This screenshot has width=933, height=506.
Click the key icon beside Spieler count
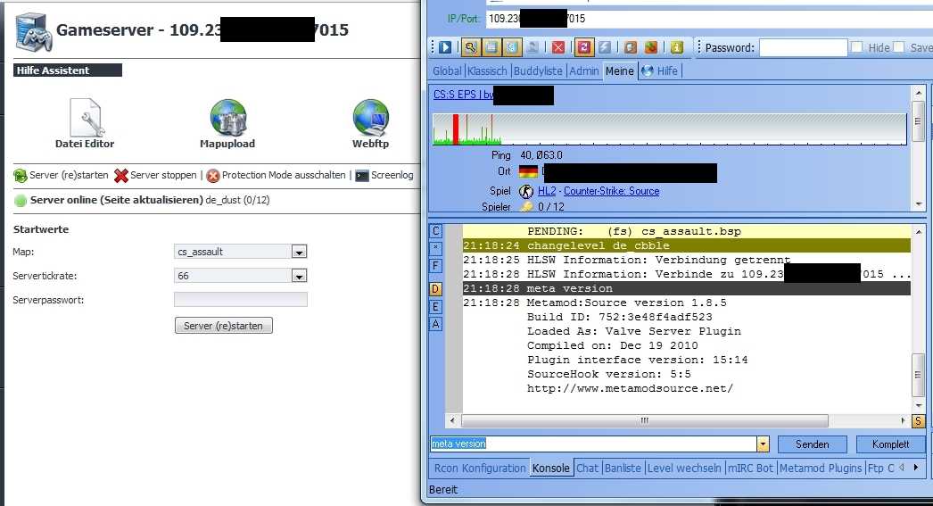click(x=526, y=206)
